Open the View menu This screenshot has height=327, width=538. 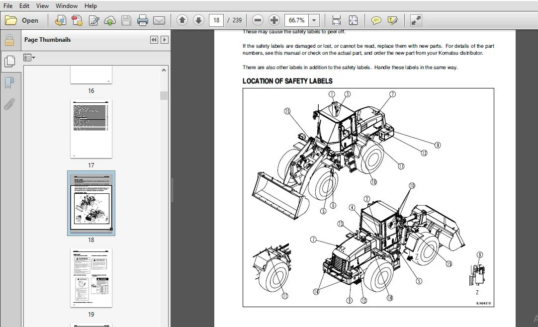[x=42, y=6]
